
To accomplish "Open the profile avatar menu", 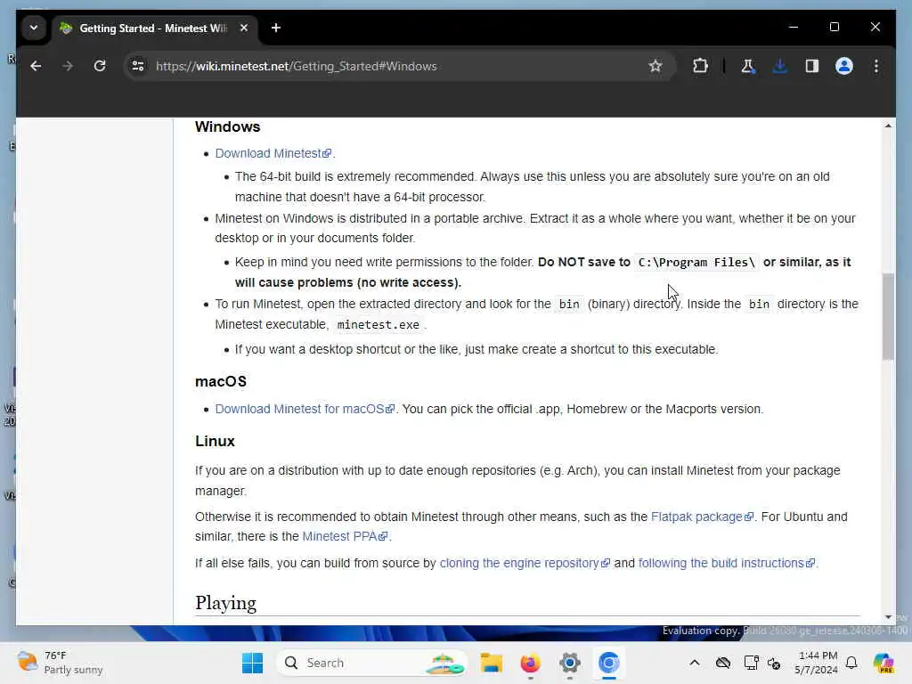I will 844,66.
